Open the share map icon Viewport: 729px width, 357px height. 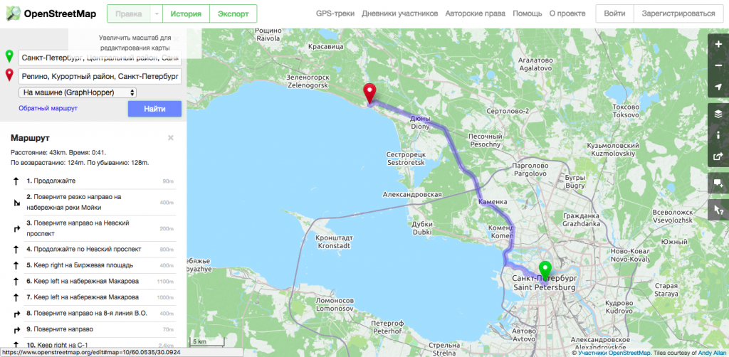(718, 156)
